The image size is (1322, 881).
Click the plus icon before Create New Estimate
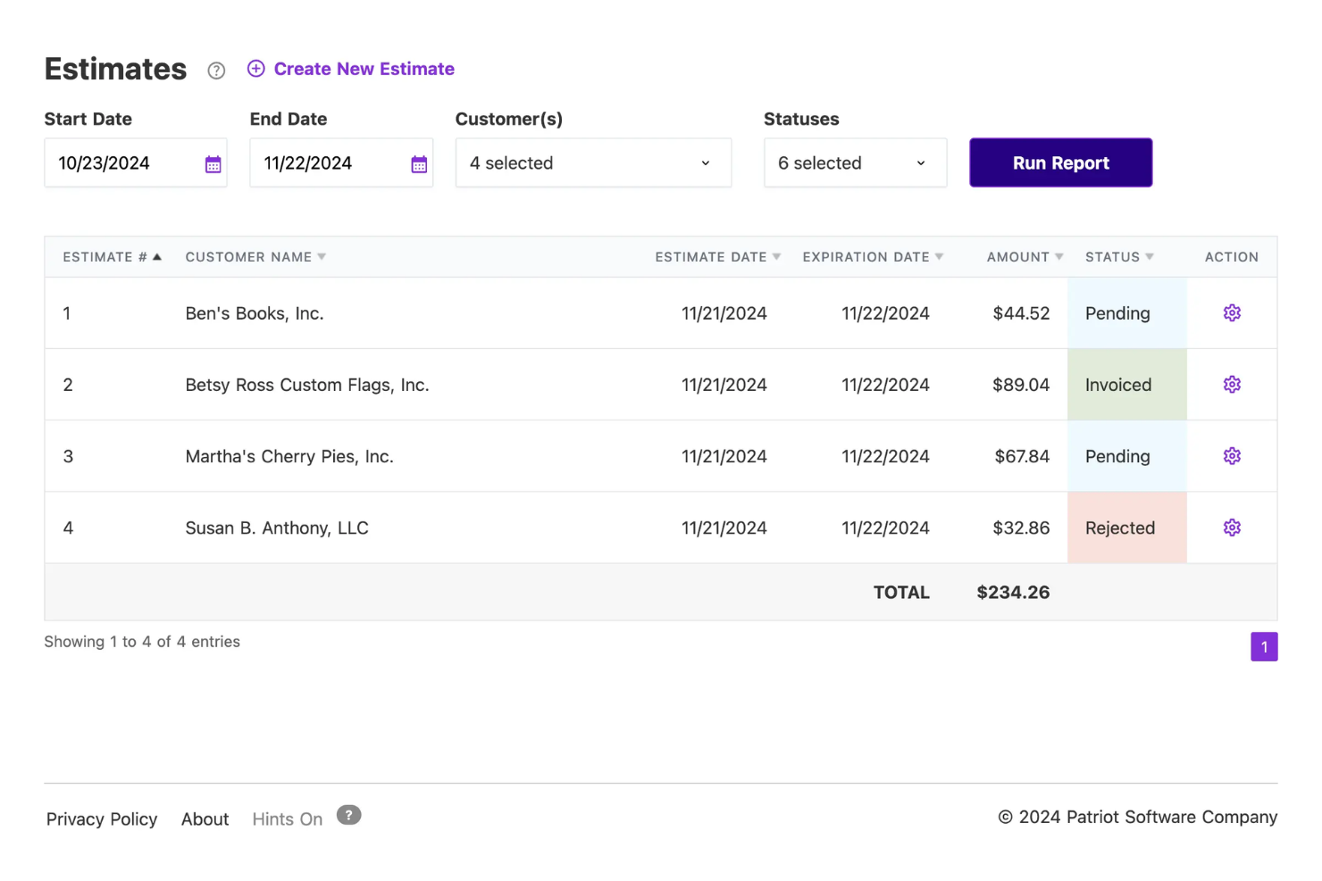click(x=256, y=68)
